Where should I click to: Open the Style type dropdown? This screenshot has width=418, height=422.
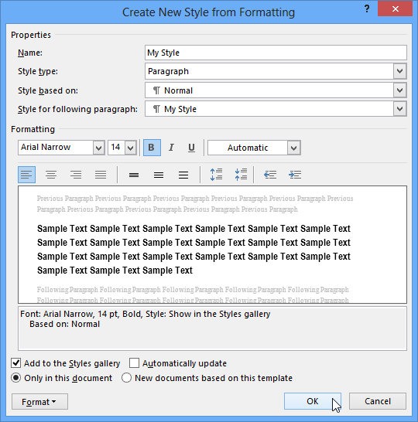tap(399, 71)
